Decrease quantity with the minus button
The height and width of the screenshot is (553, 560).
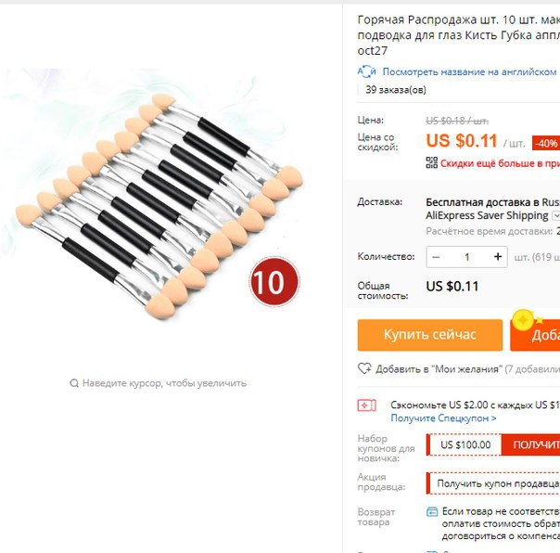pos(436,257)
